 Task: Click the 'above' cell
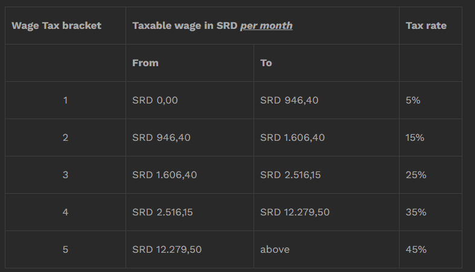click(327, 249)
